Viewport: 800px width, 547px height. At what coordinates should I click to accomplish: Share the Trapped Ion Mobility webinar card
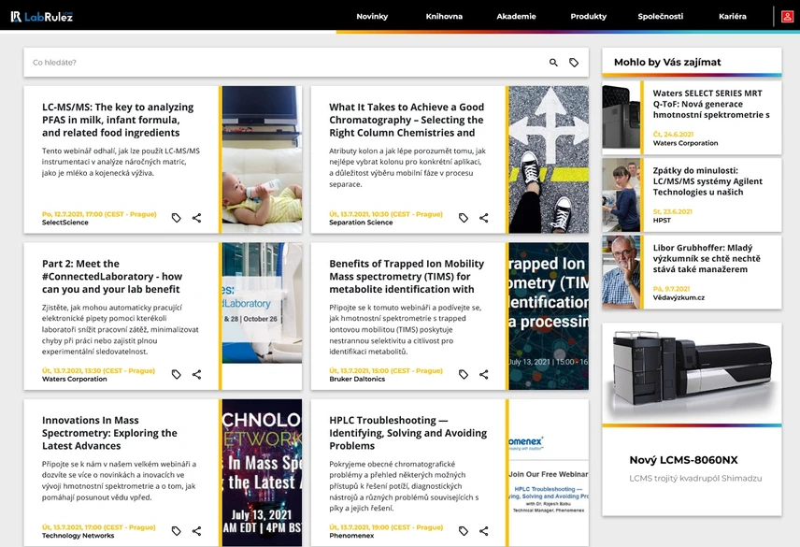pos(484,375)
